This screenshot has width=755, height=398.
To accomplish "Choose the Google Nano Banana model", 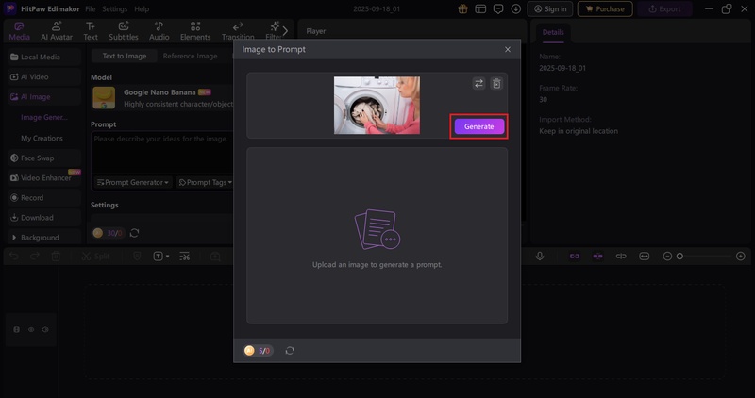I will pos(162,98).
